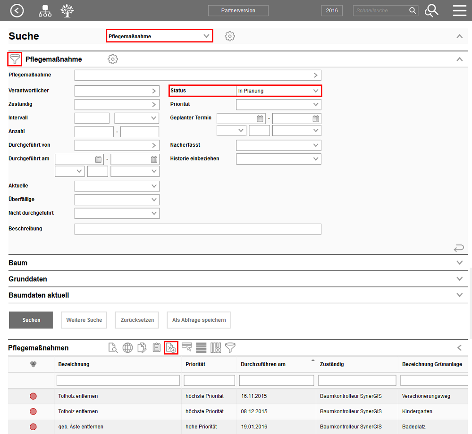Expand the Baumdaten aktuell section

pos(459,295)
